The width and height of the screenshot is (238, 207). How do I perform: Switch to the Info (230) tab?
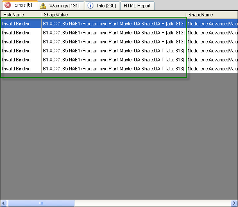(102, 6)
